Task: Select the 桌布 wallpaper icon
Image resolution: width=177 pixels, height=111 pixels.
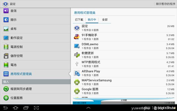Action: (6, 29)
